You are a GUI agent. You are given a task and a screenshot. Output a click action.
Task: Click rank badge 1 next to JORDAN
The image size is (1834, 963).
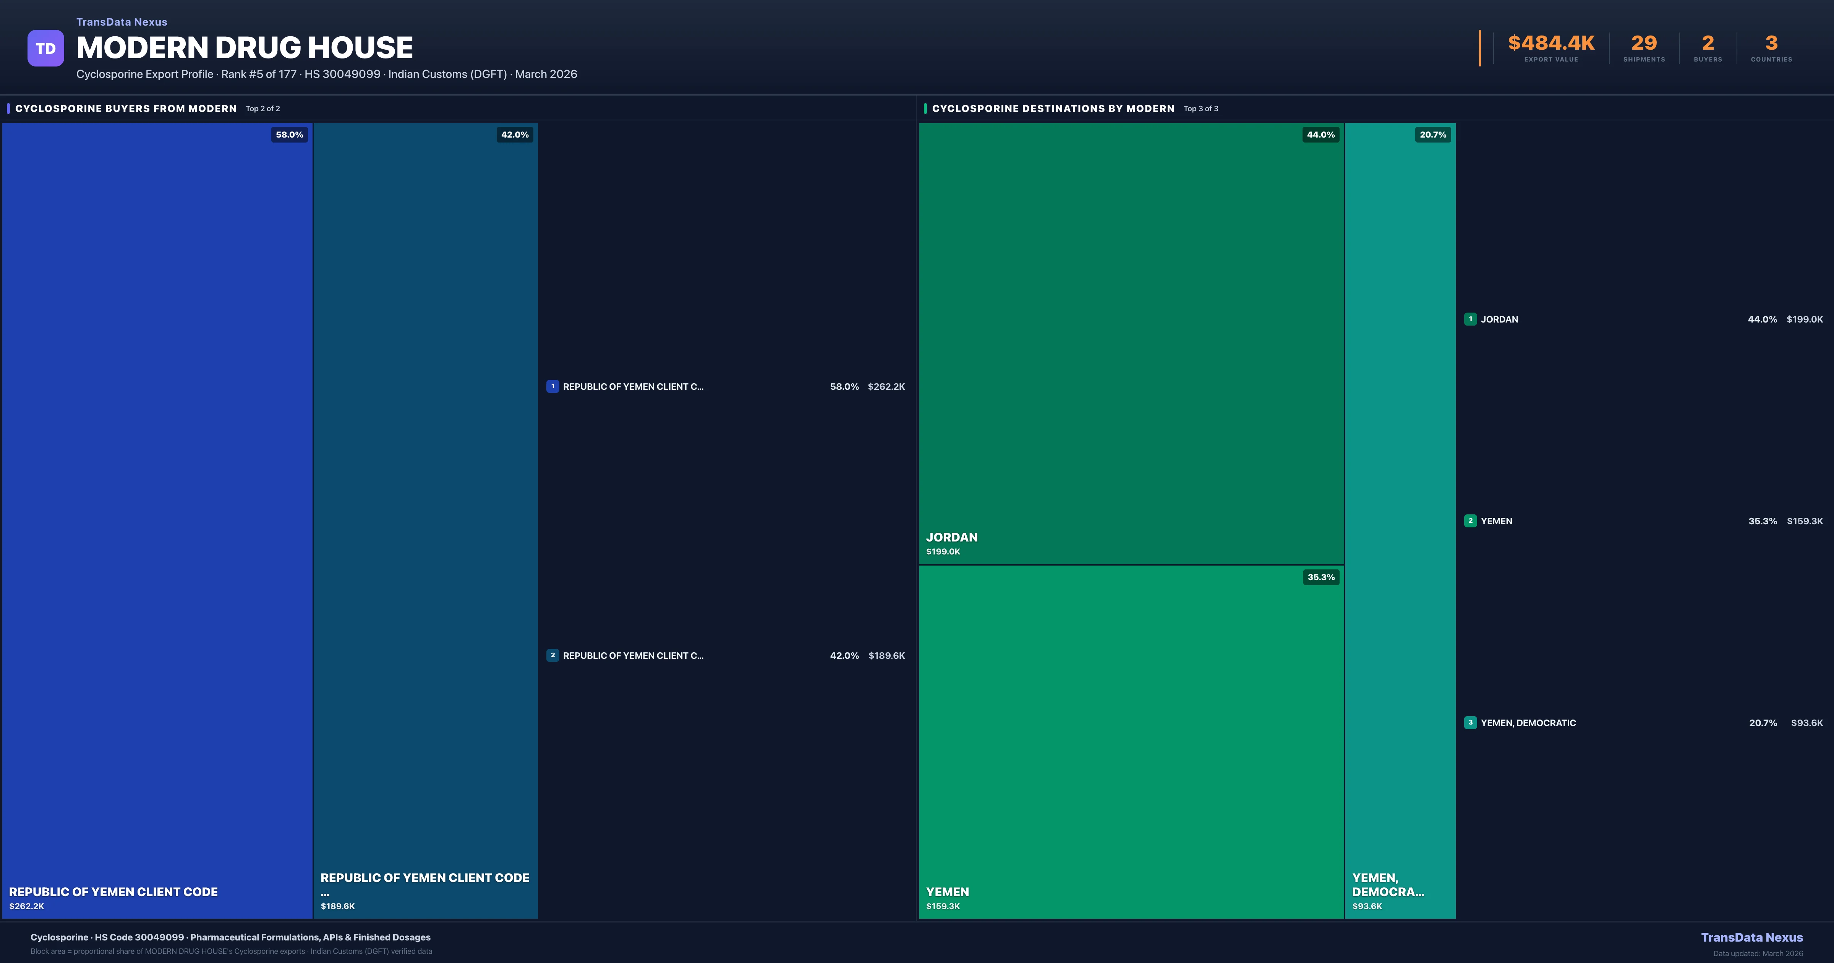[x=1470, y=319]
